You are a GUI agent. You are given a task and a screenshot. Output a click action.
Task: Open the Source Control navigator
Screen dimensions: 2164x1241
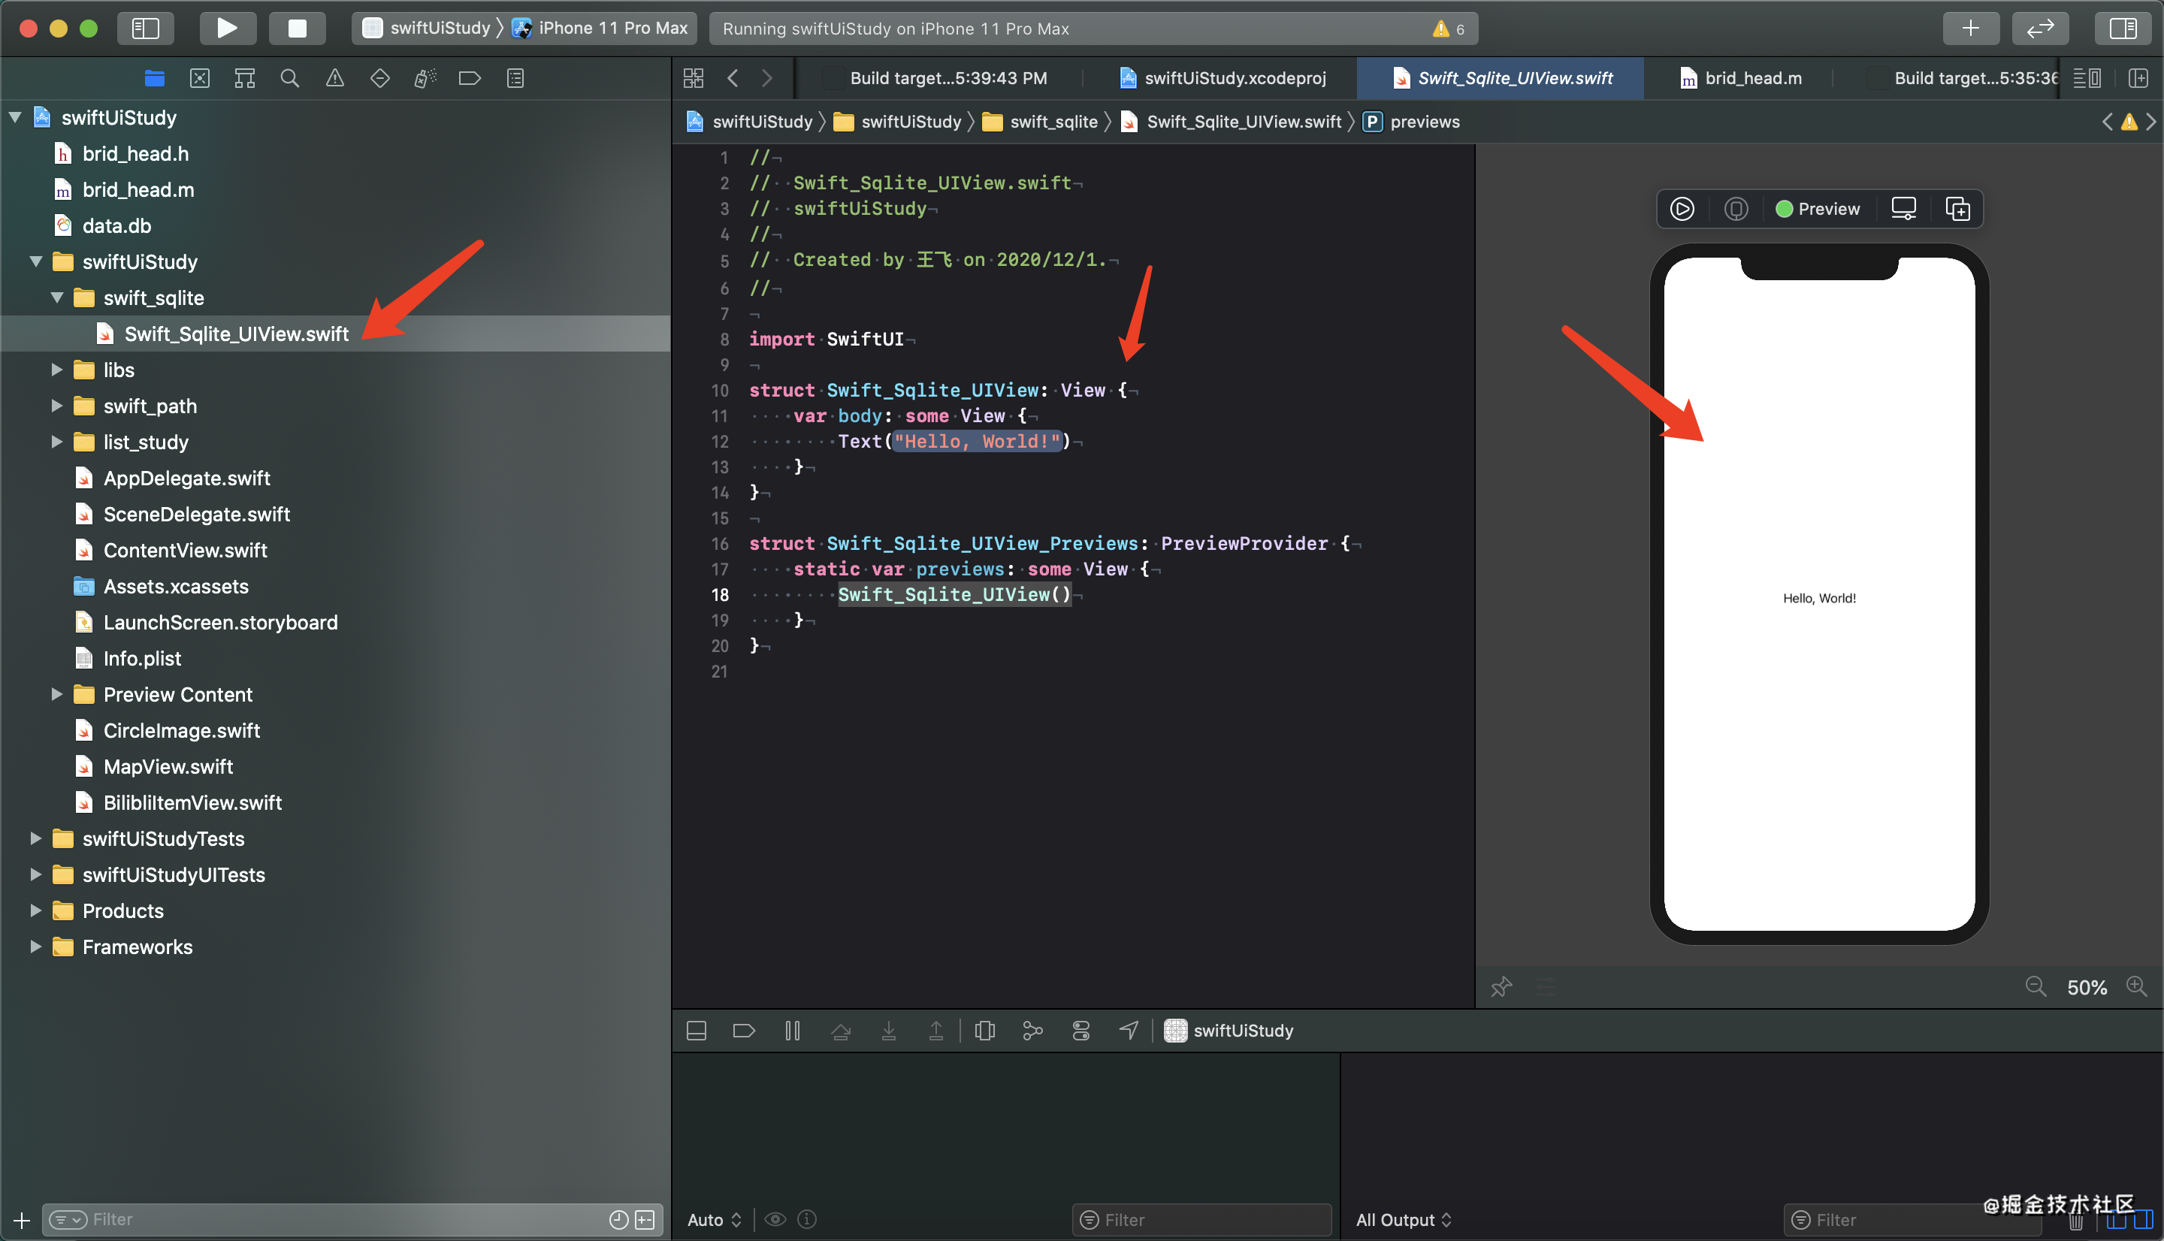[199, 78]
